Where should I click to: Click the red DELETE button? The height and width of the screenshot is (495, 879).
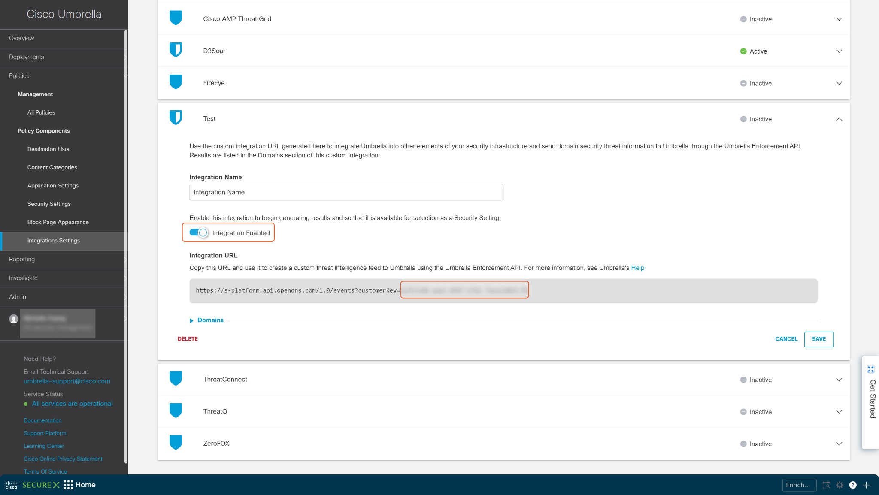[188, 339]
